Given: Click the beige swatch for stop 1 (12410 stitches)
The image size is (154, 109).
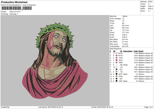Looking at the screenshot, I should pos(117,53).
